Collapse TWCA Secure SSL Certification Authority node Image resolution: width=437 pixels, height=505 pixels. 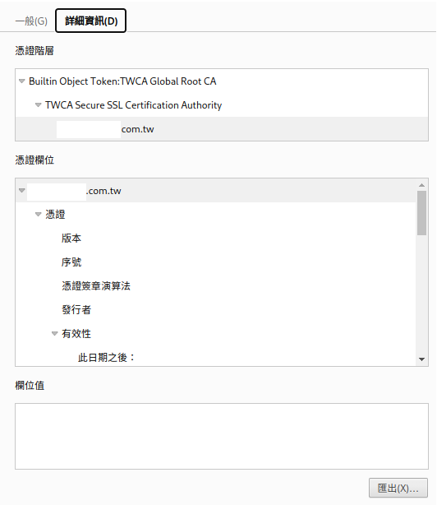pos(38,105)
